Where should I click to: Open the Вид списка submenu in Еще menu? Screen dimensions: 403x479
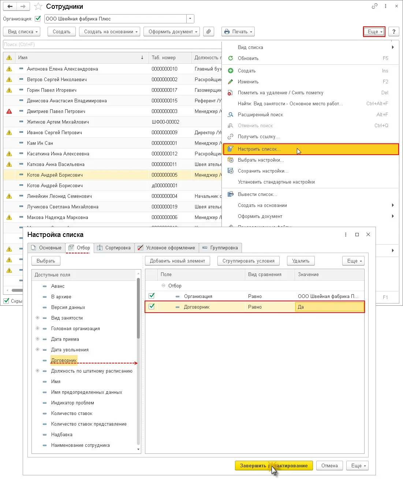pyautogui.click(x=310, y=47)
